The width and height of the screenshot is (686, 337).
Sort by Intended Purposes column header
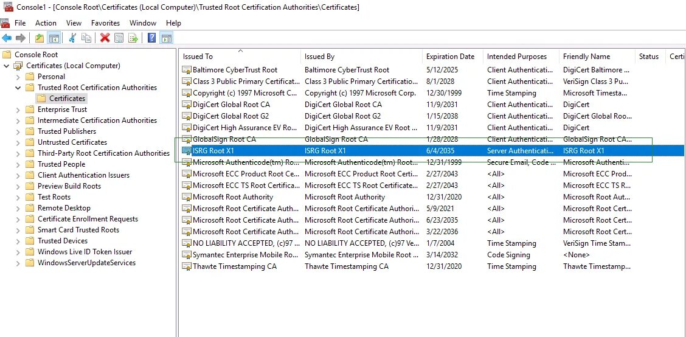click(521, 57)
